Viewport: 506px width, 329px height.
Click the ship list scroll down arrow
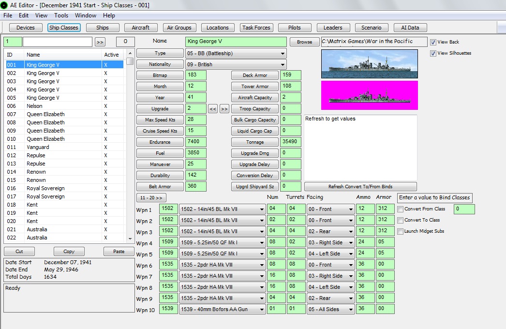(130, 239)
